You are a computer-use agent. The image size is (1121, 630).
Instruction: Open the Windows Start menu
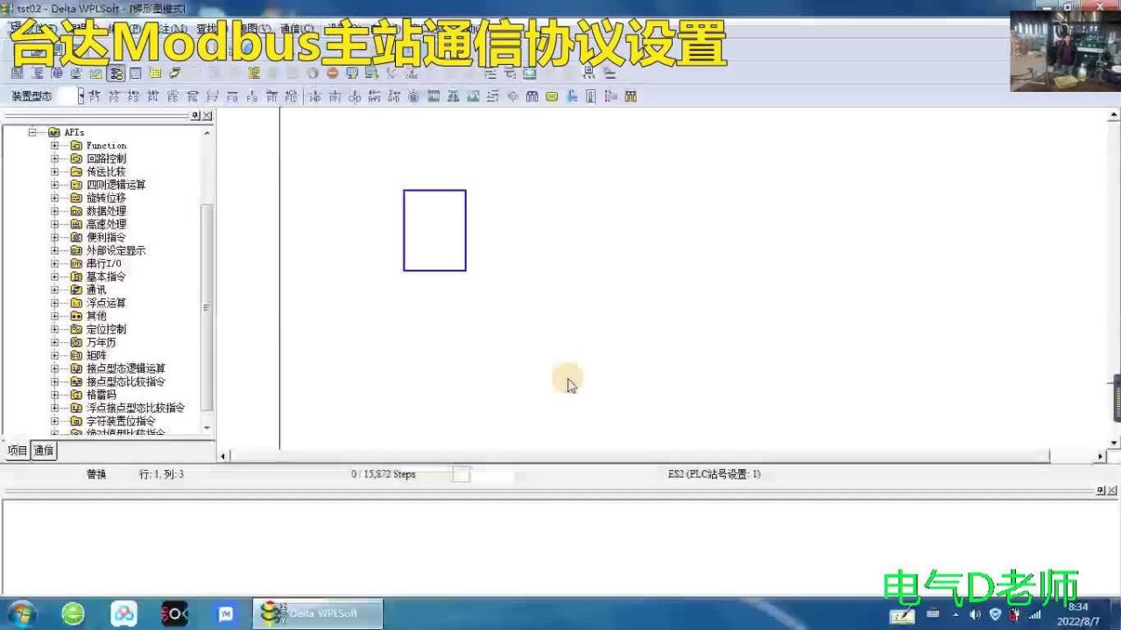[x=20, y=613]
